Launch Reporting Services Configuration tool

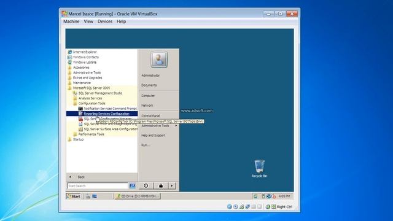(x=106, y=114)
